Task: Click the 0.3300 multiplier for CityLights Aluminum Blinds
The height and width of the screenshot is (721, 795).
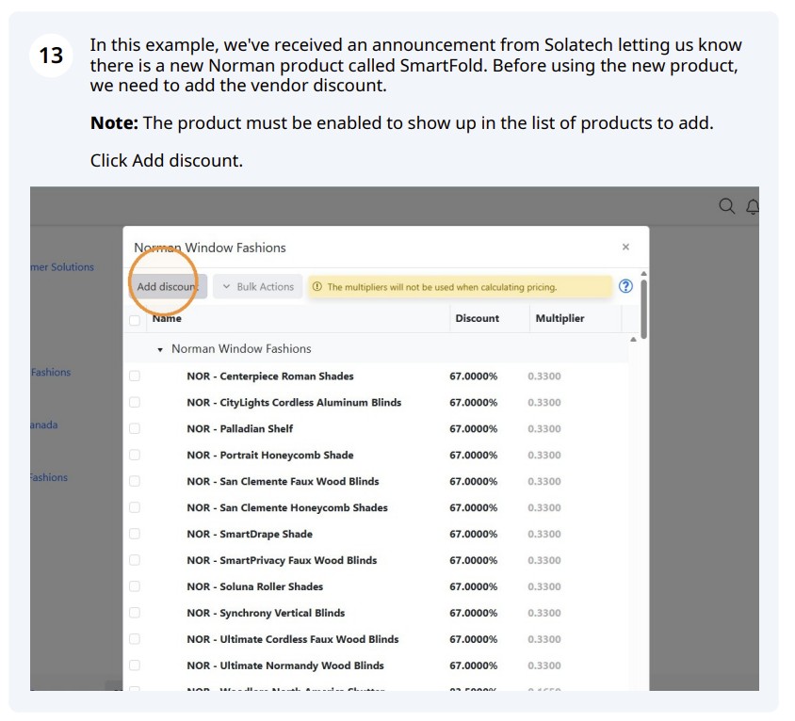Action: pos(544,402)
